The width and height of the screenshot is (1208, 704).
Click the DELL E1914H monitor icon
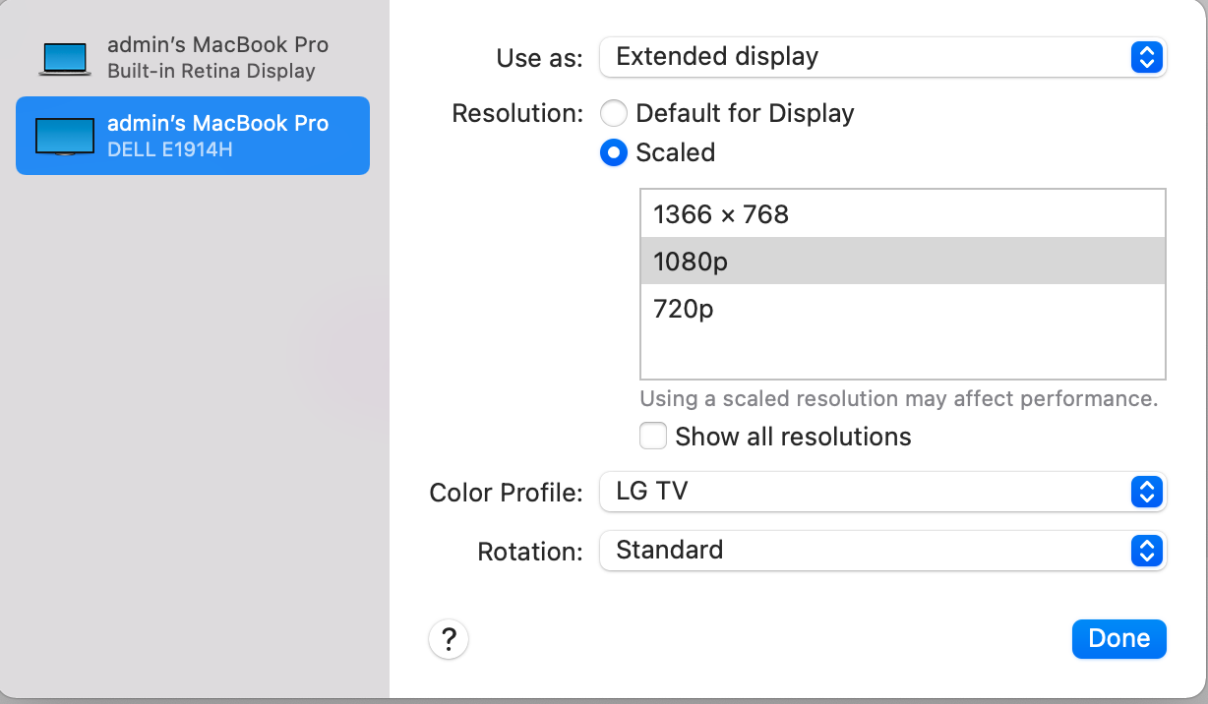pyautogui.click(x=65, y=137)
